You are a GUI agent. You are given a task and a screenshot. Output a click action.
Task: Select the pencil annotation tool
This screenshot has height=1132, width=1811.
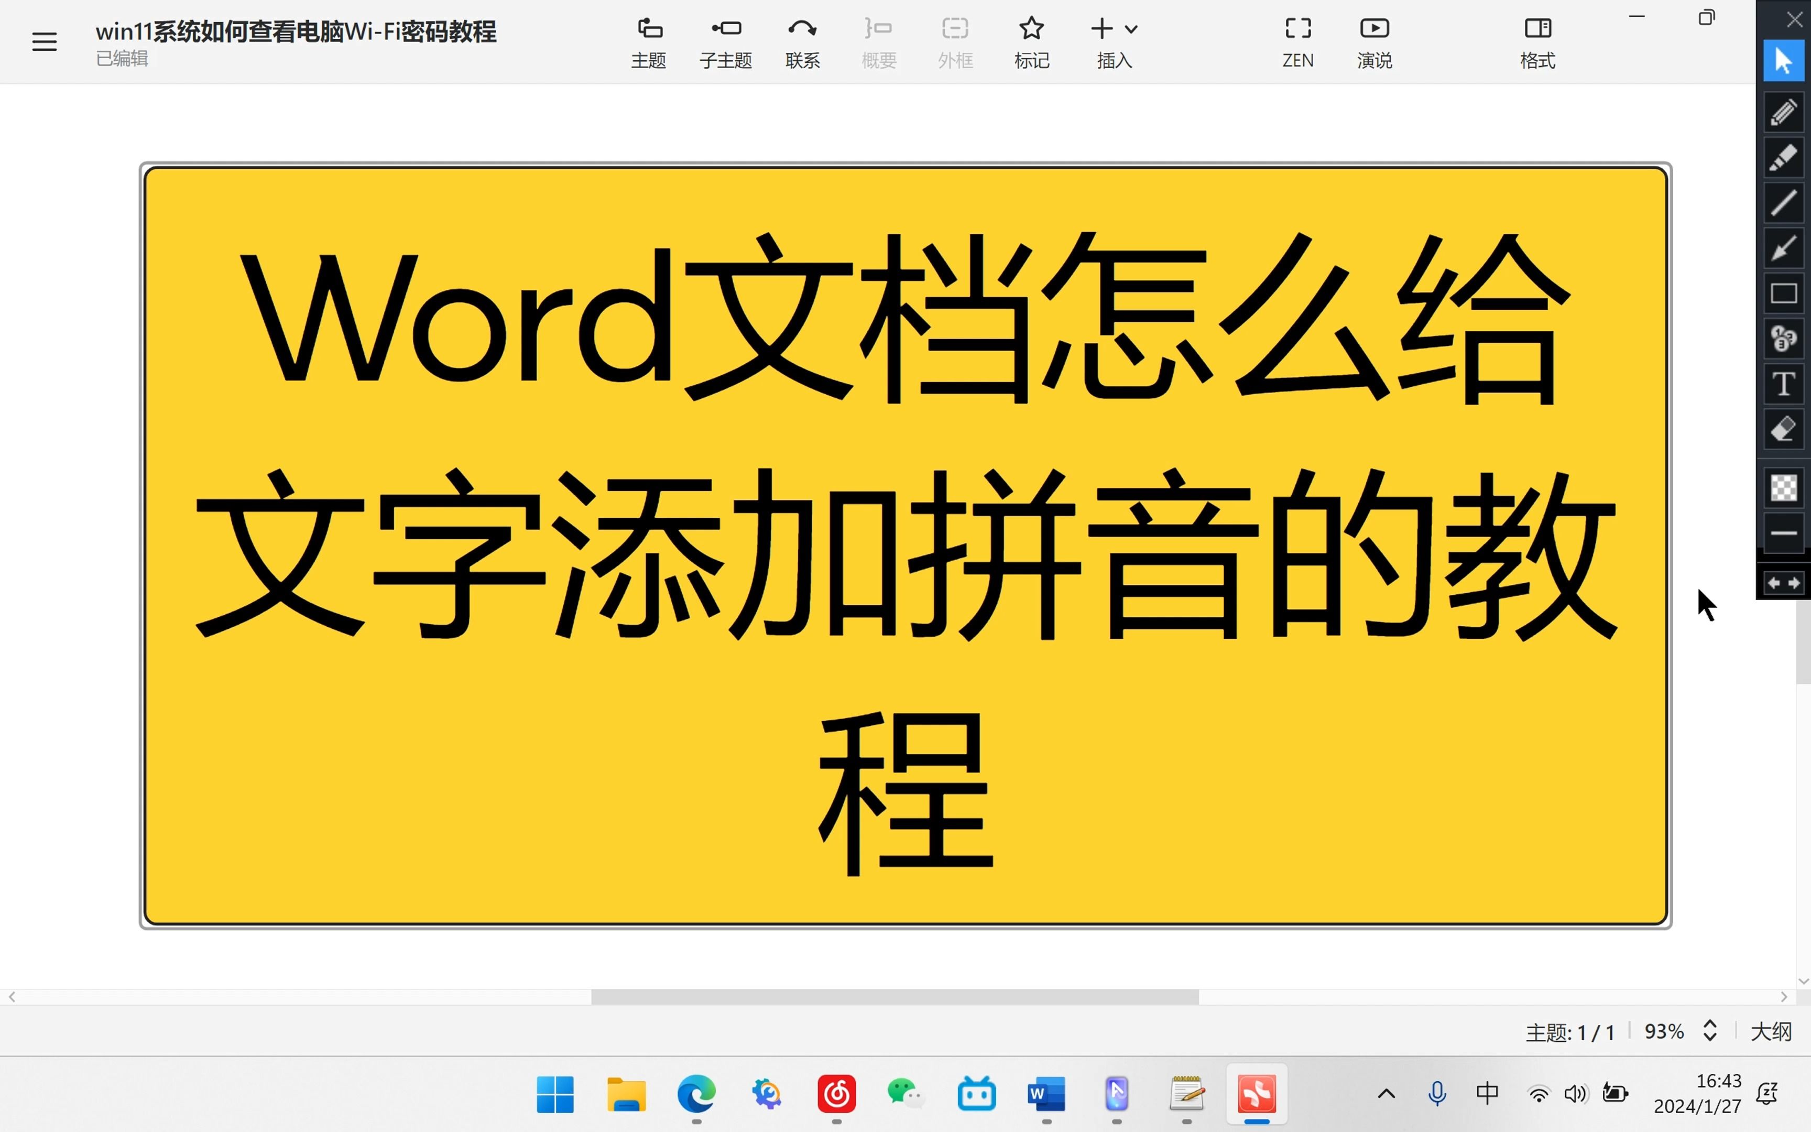(x=1784, y=112)
